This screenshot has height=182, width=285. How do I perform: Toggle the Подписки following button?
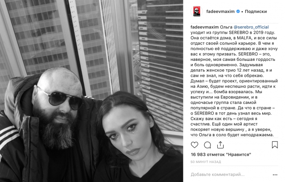[256, 12]
